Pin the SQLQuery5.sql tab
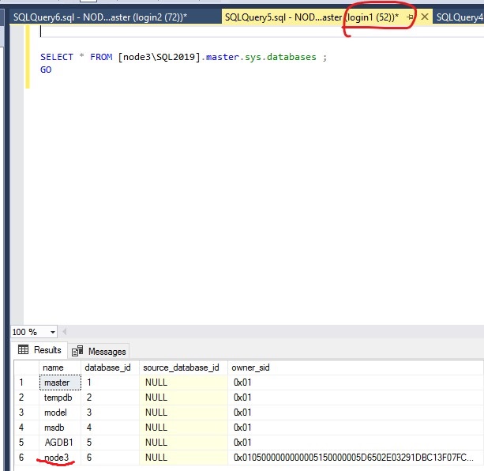 click(410, 17)
